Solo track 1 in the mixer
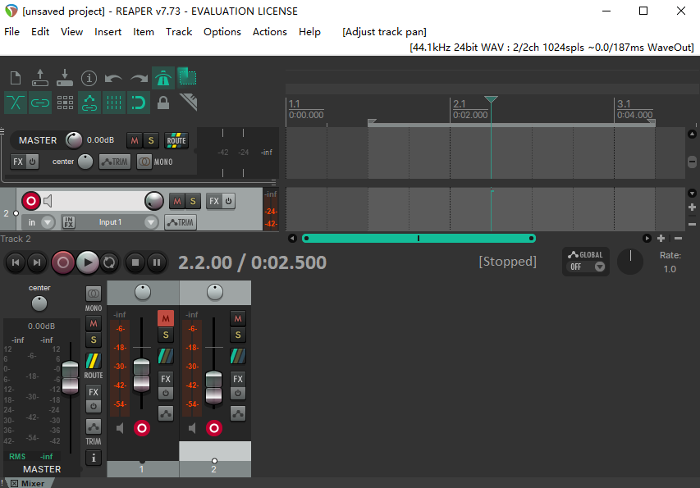 click(x=166, y=335)
